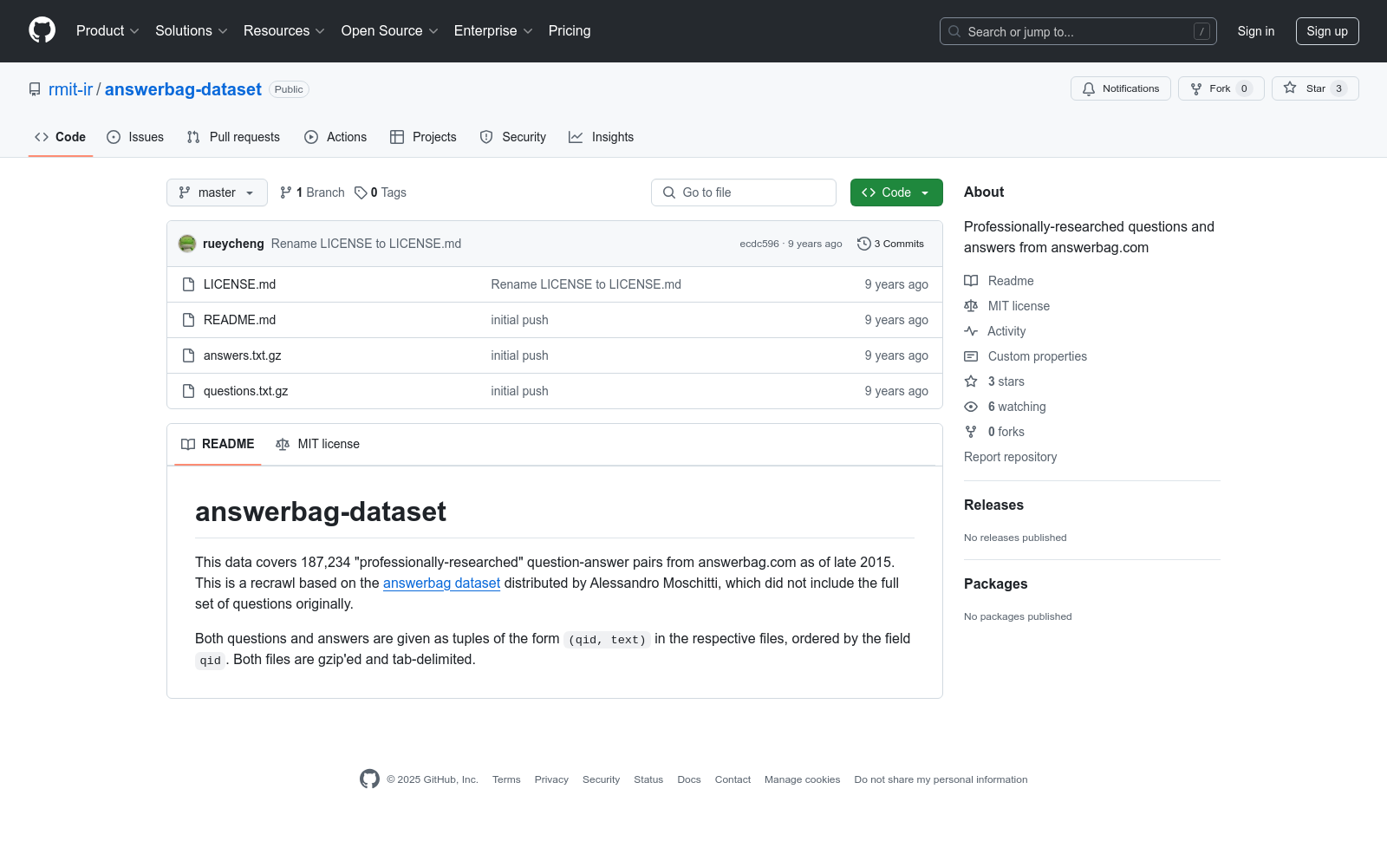View the 6 watching list

1005,407
